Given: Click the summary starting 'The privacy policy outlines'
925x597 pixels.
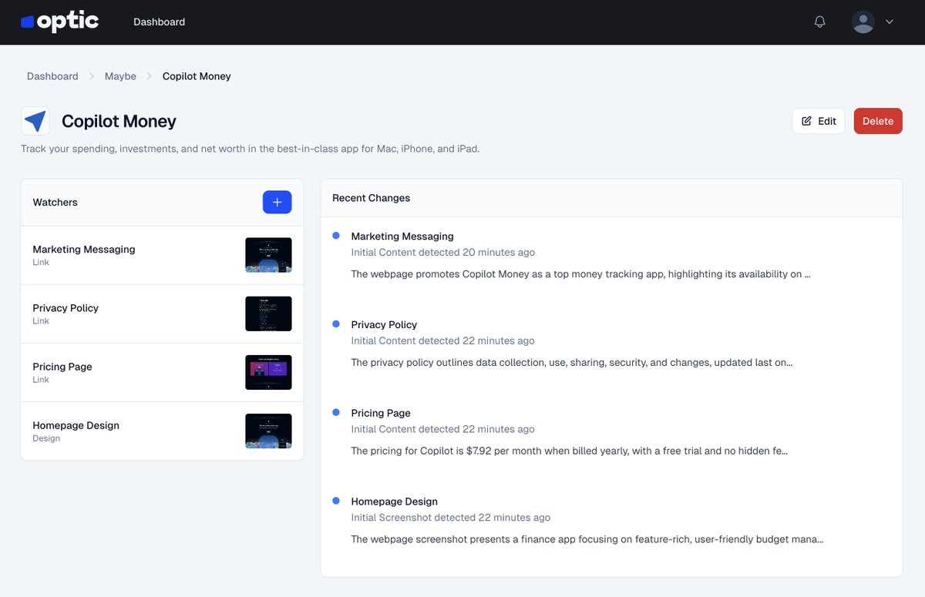Looking at the screenshot, I should [x=572, y=362].
